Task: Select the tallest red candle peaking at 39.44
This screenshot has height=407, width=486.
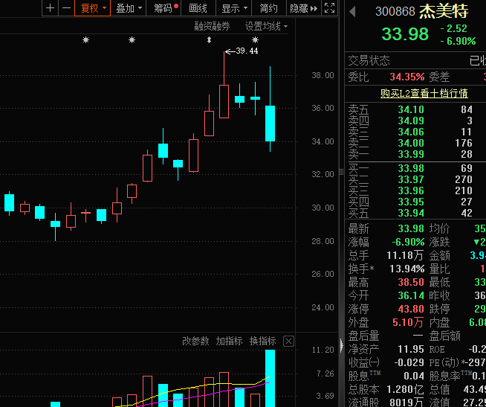Action: [x=224, y=101]
